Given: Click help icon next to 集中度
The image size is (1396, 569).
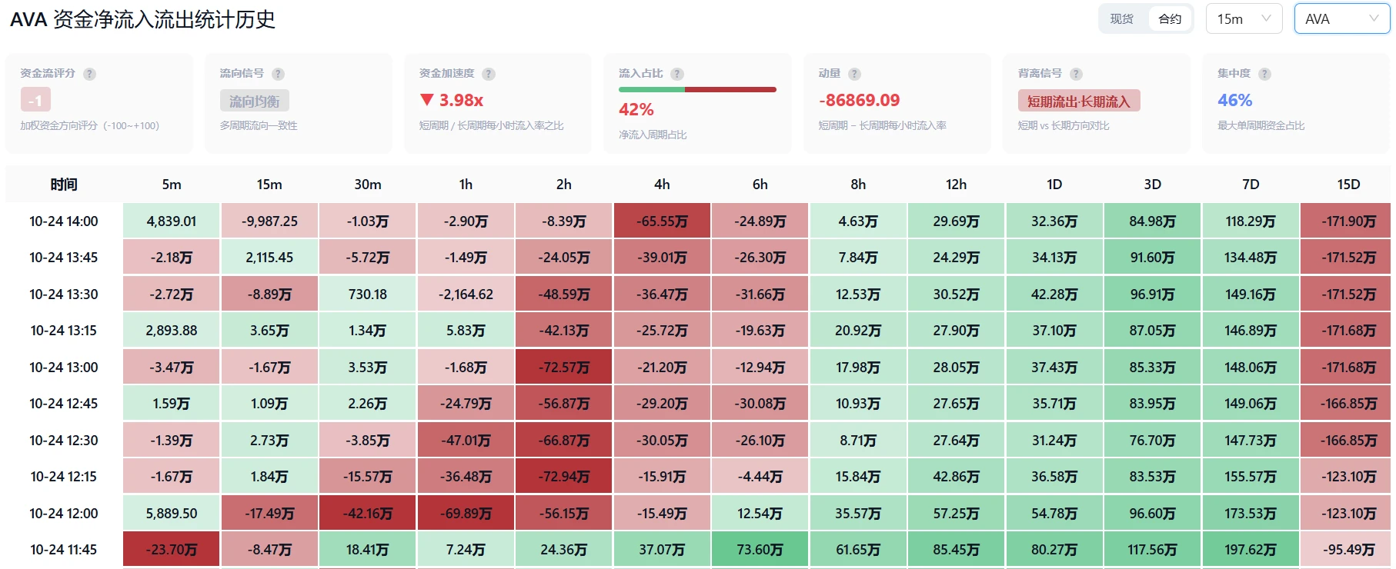Looking at the screenshot, I should pos(1264,74).
